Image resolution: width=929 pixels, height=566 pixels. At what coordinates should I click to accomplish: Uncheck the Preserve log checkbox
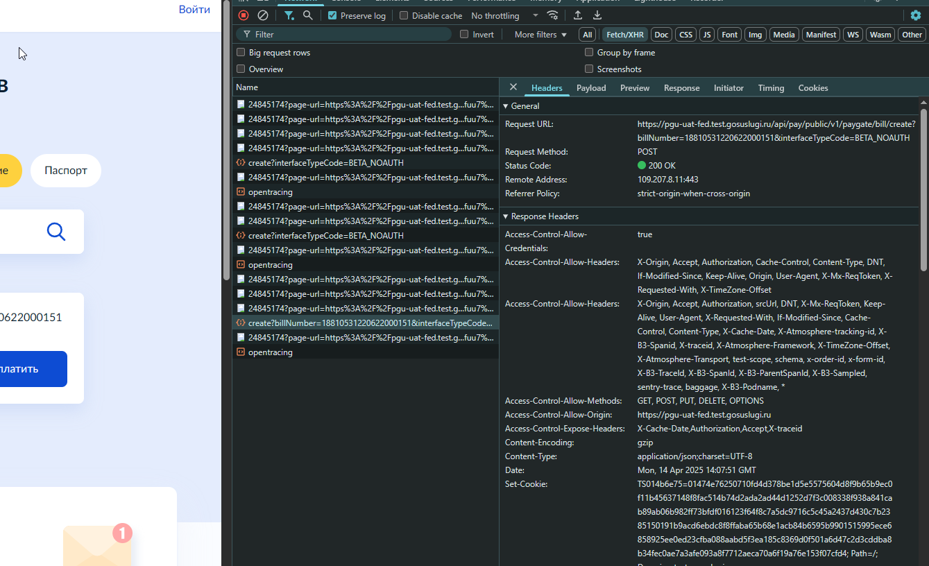coord(333,15)
